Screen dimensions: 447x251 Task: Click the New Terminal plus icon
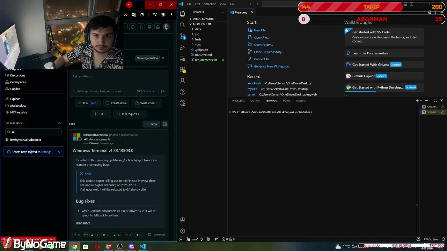tap(417, 100)
